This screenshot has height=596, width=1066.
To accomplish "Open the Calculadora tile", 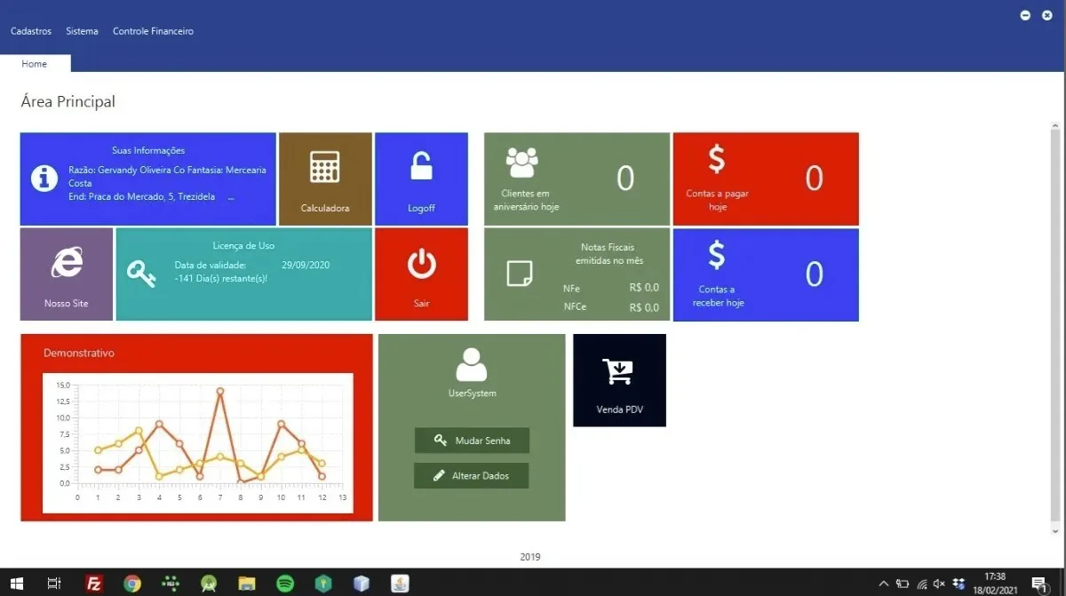I will (x=325, y=179).
